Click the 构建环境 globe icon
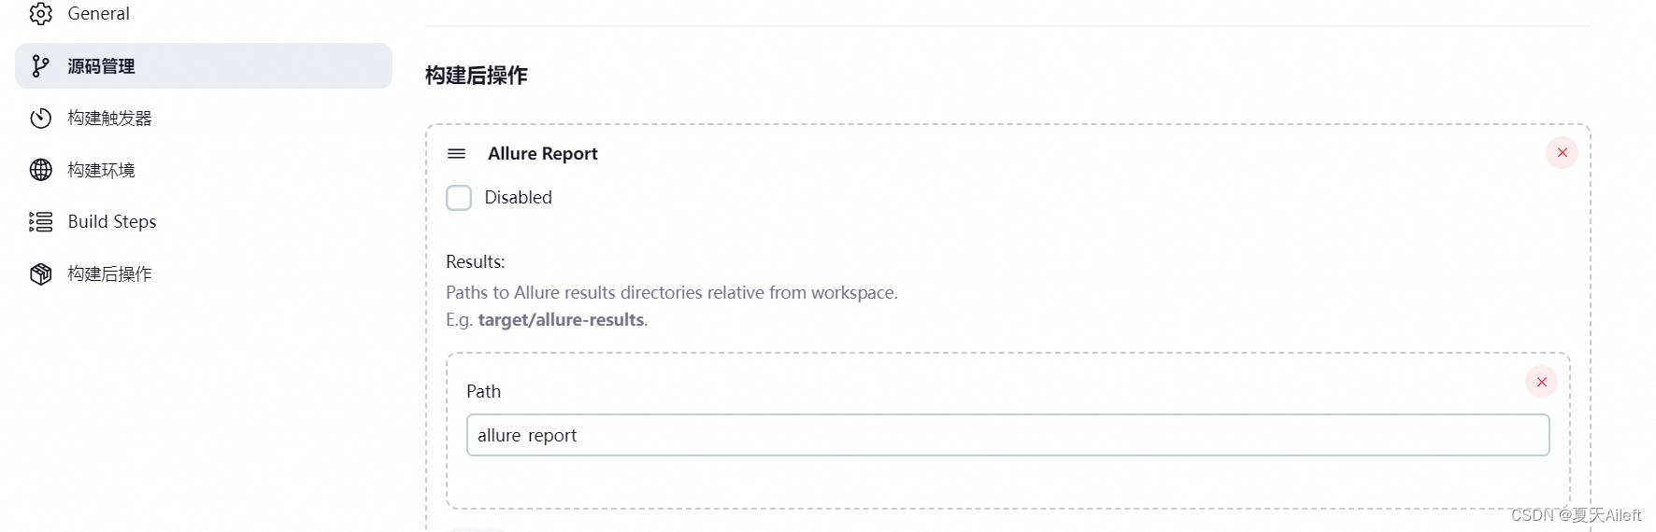Image resolution: width=1656 pixels, height=532 pixels. (x=40, y=170)
